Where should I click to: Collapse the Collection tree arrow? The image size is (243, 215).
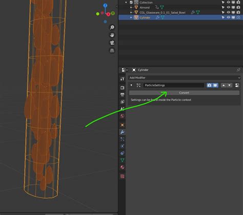tap(126, 3)
